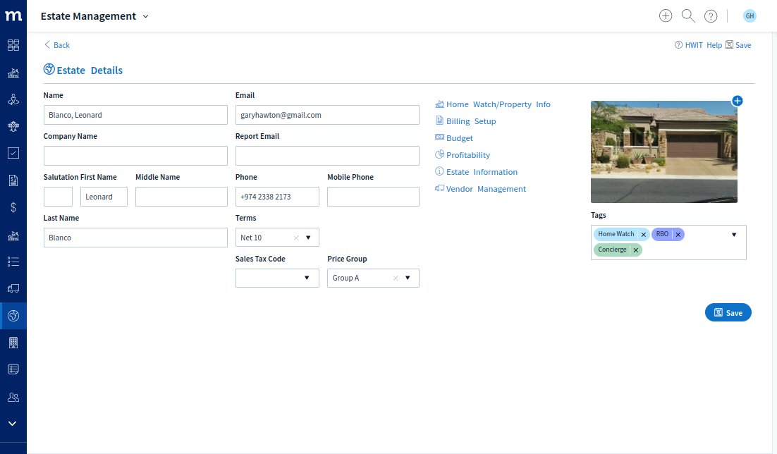Open search with the magnifier icon
Image resolution: width=777 pixels, height=454 pixels.
tap(688, 16)
